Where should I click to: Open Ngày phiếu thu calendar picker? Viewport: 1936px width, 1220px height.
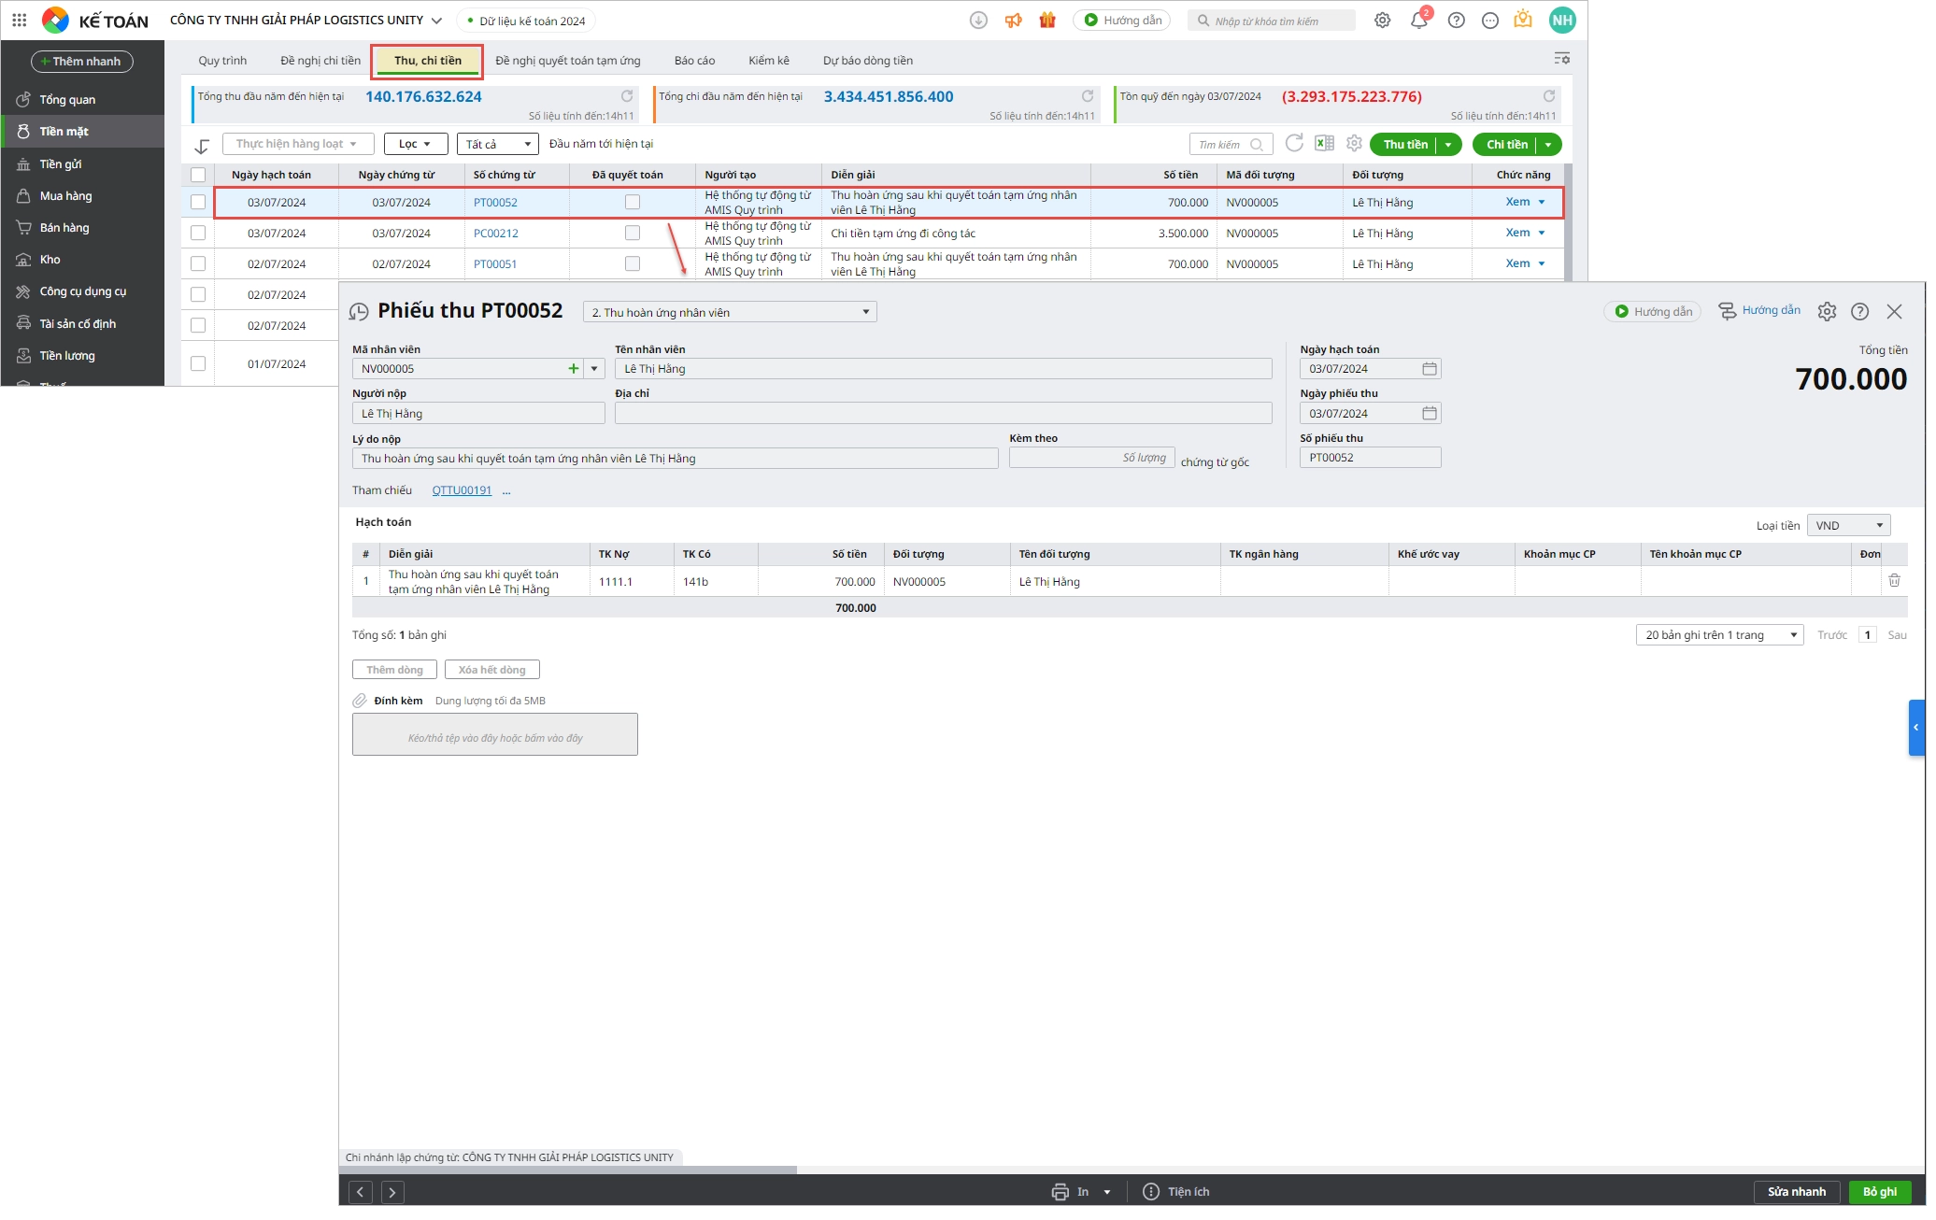pos(1430,414)
